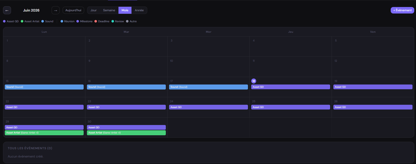
Task: Open Sound event on day 16
Action: [x=126, y=87]
